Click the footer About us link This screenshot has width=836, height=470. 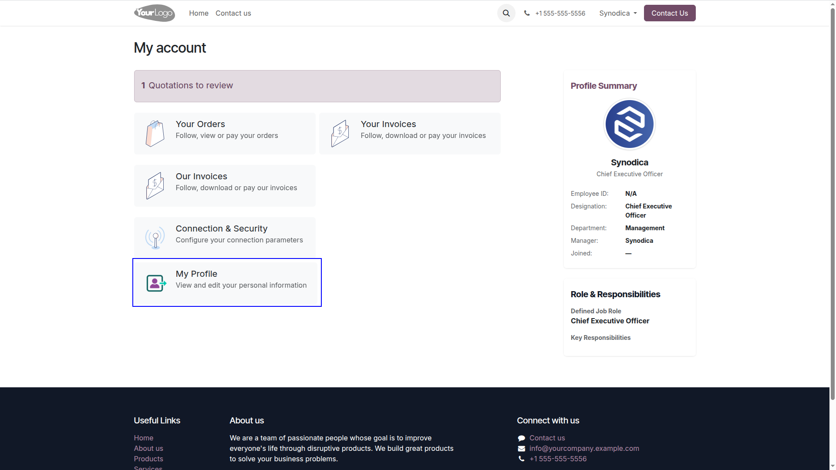(x=148, y=448)
